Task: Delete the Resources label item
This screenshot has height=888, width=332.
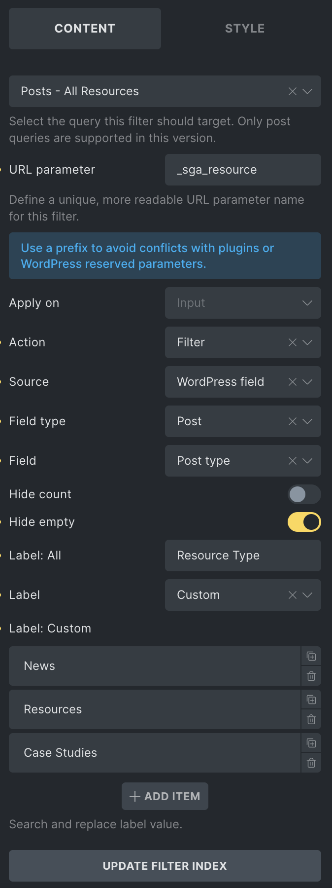Action: (311, 719)
